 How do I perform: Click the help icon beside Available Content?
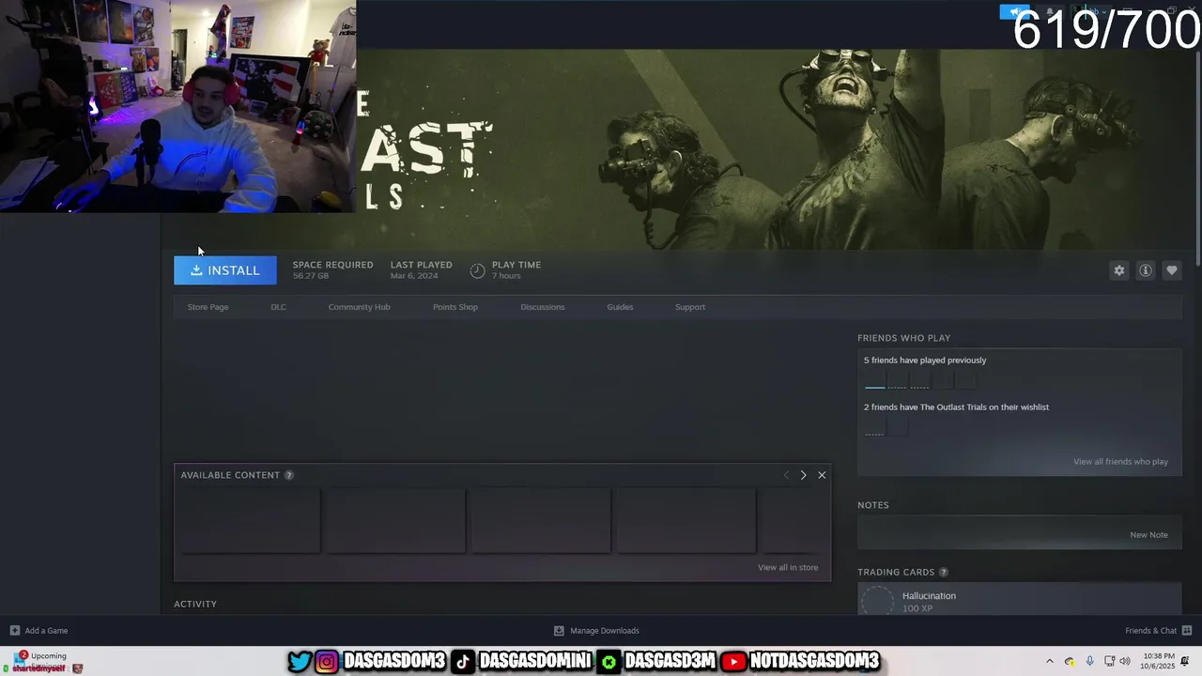click(x=288, y=475)
